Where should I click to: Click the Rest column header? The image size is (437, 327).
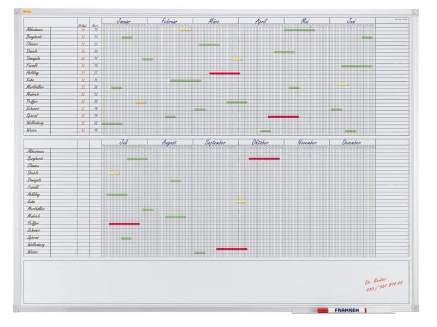click(x=95, y=25)
